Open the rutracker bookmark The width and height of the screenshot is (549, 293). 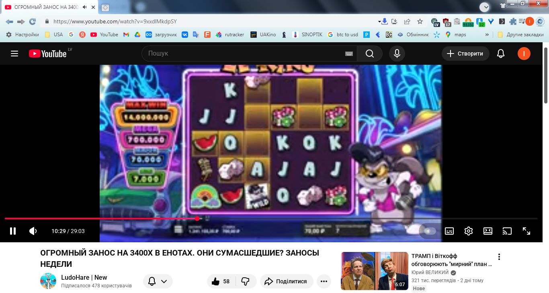pyautogui.click(x=230, y=35)
